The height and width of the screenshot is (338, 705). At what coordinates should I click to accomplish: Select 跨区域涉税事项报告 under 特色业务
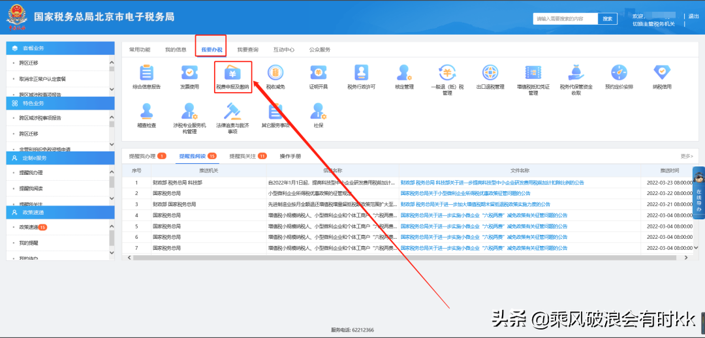point(40,118)
